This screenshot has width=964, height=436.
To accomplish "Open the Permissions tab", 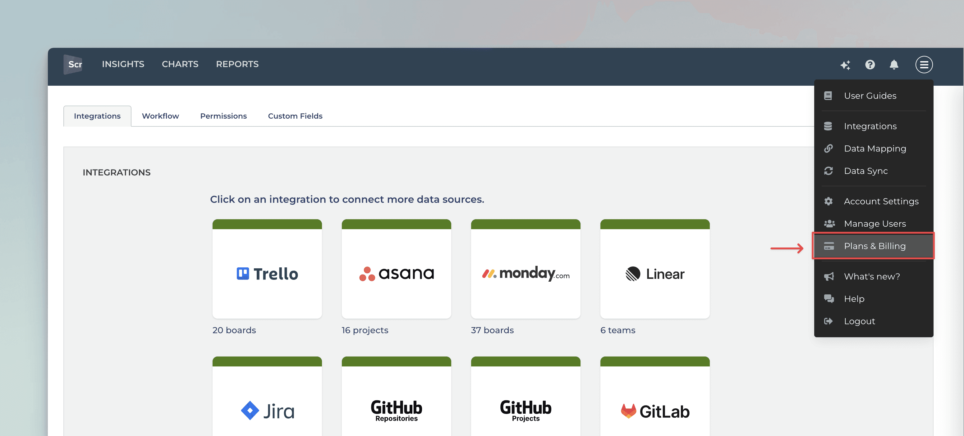I will click(x=223, y=116).
